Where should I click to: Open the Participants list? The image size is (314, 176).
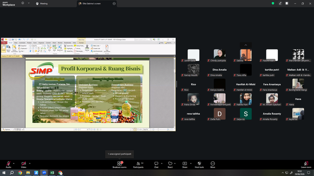tap(138, 165)
